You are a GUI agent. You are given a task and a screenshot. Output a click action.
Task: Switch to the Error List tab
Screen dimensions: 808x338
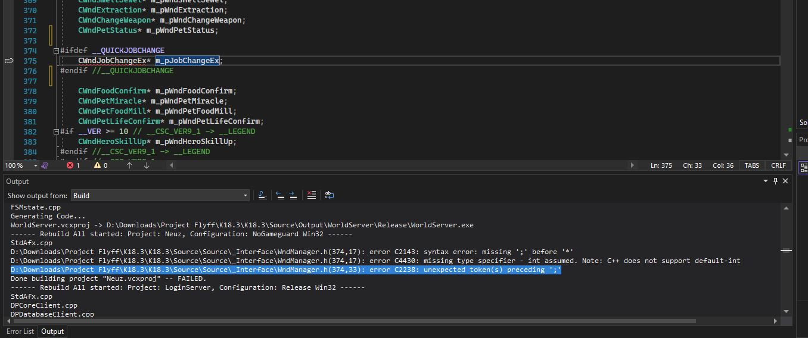click(x=20, y=331)
